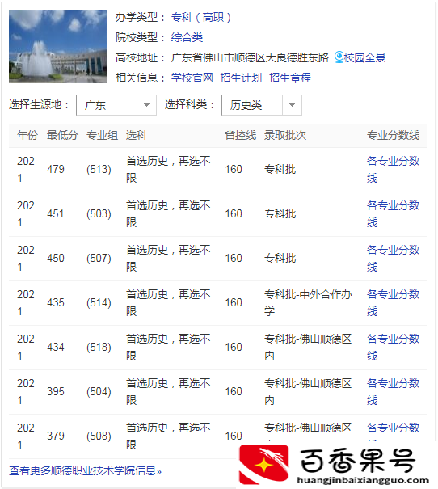Click the 专科批 cell in the 479 row
438x489 pixels.
(x=280, y=170)
